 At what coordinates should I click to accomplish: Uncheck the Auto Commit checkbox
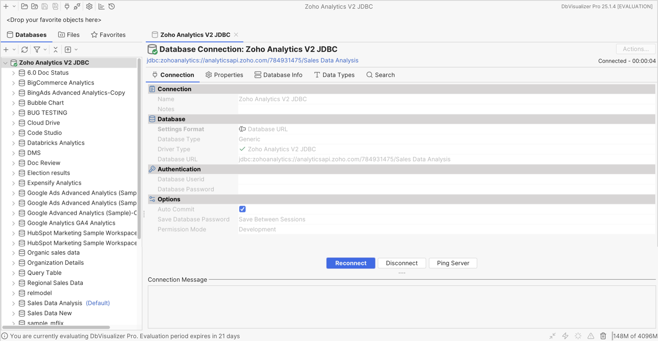tap(242, 209)
